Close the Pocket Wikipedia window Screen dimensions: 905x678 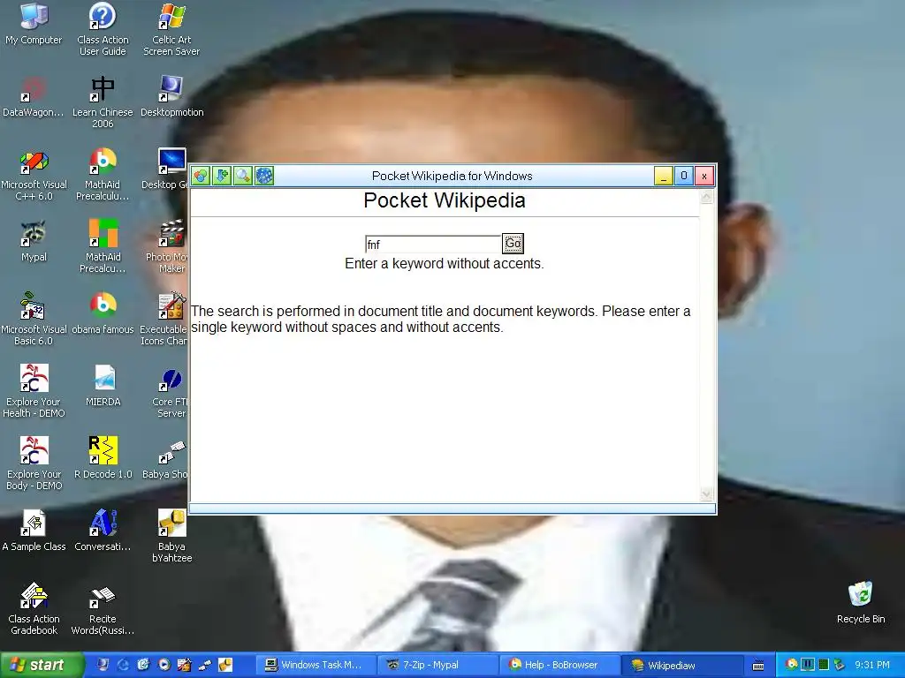704,176
